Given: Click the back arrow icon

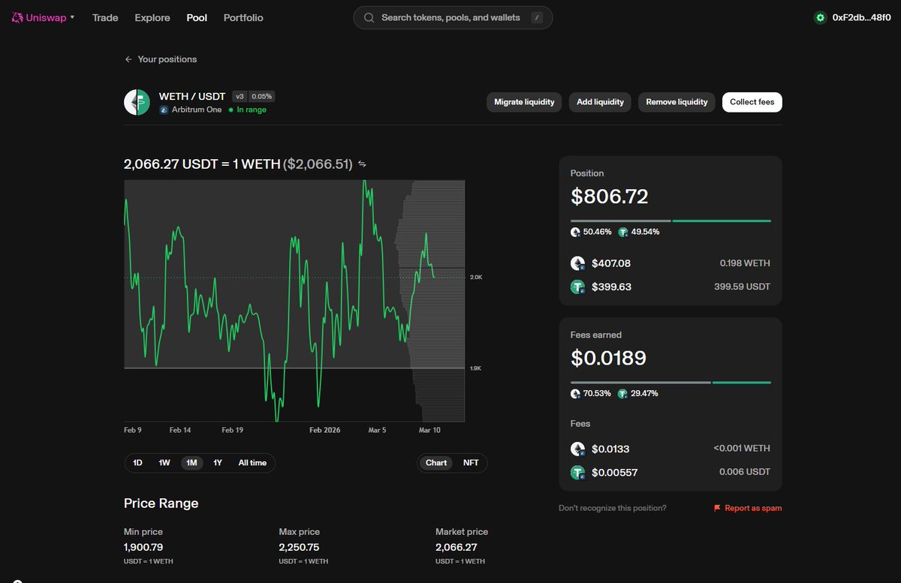Looking at the screenshot, I should point(128,59).
